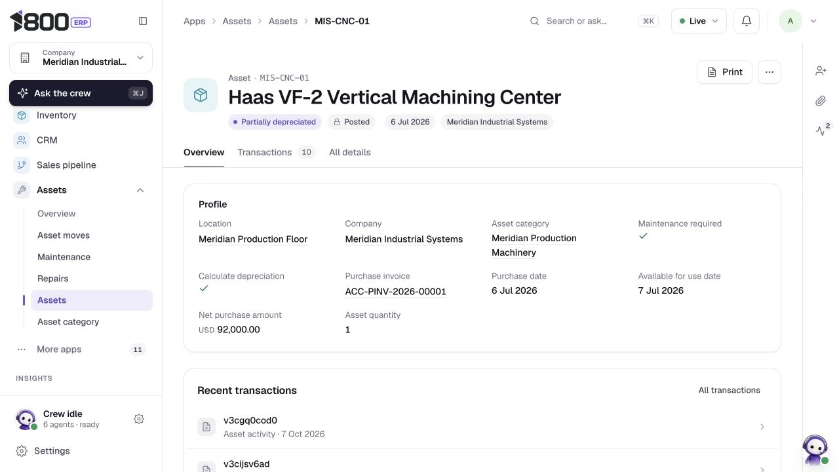Open purchase invoice ACC-PINV-2026-00001
Screen dimensions: 839x472
click(x=396, y=292)
